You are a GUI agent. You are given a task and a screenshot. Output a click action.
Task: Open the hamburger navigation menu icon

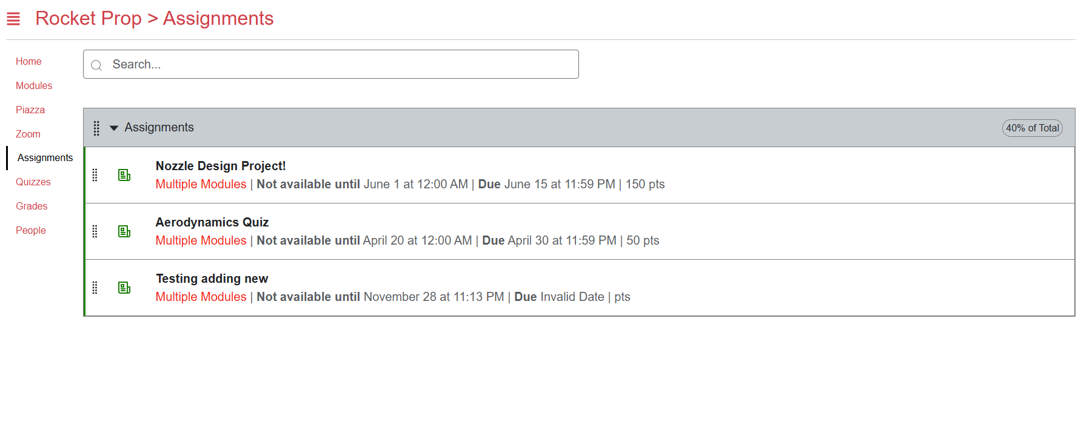(13, 19)
